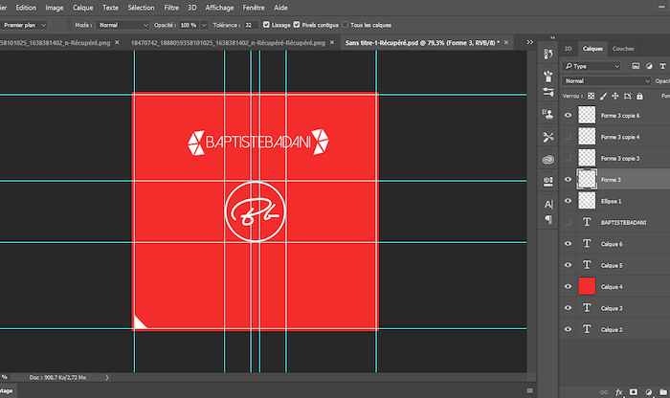
Task: Open the layer filter Type dropdown
Action: (x=592, y=66)
